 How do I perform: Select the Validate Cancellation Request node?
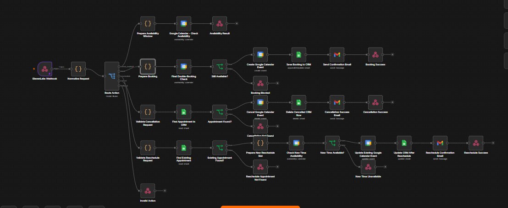(148, 112)
